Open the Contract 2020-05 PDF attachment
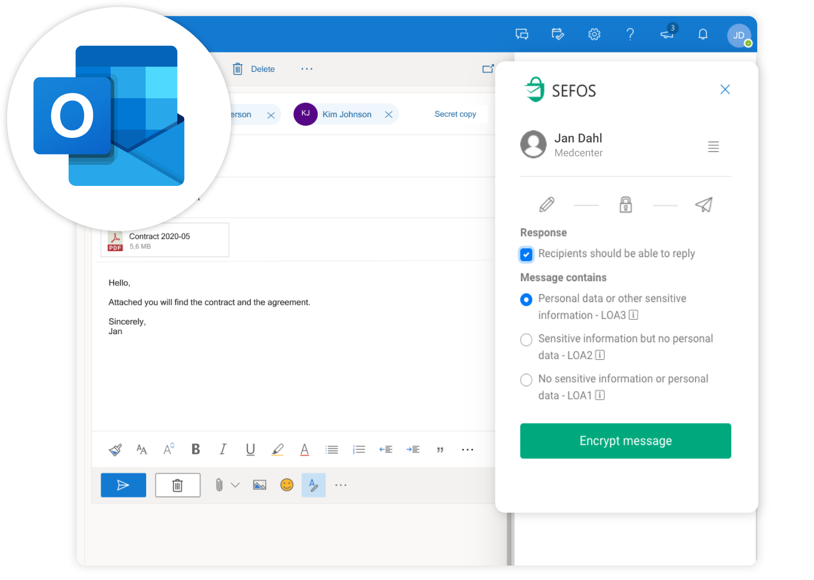This screenshot has height=580, width=814. [x=165, y=240]
